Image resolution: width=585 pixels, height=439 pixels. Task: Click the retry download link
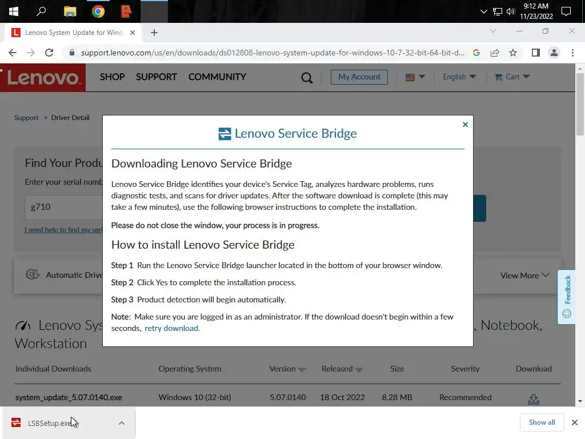[172, 328]
